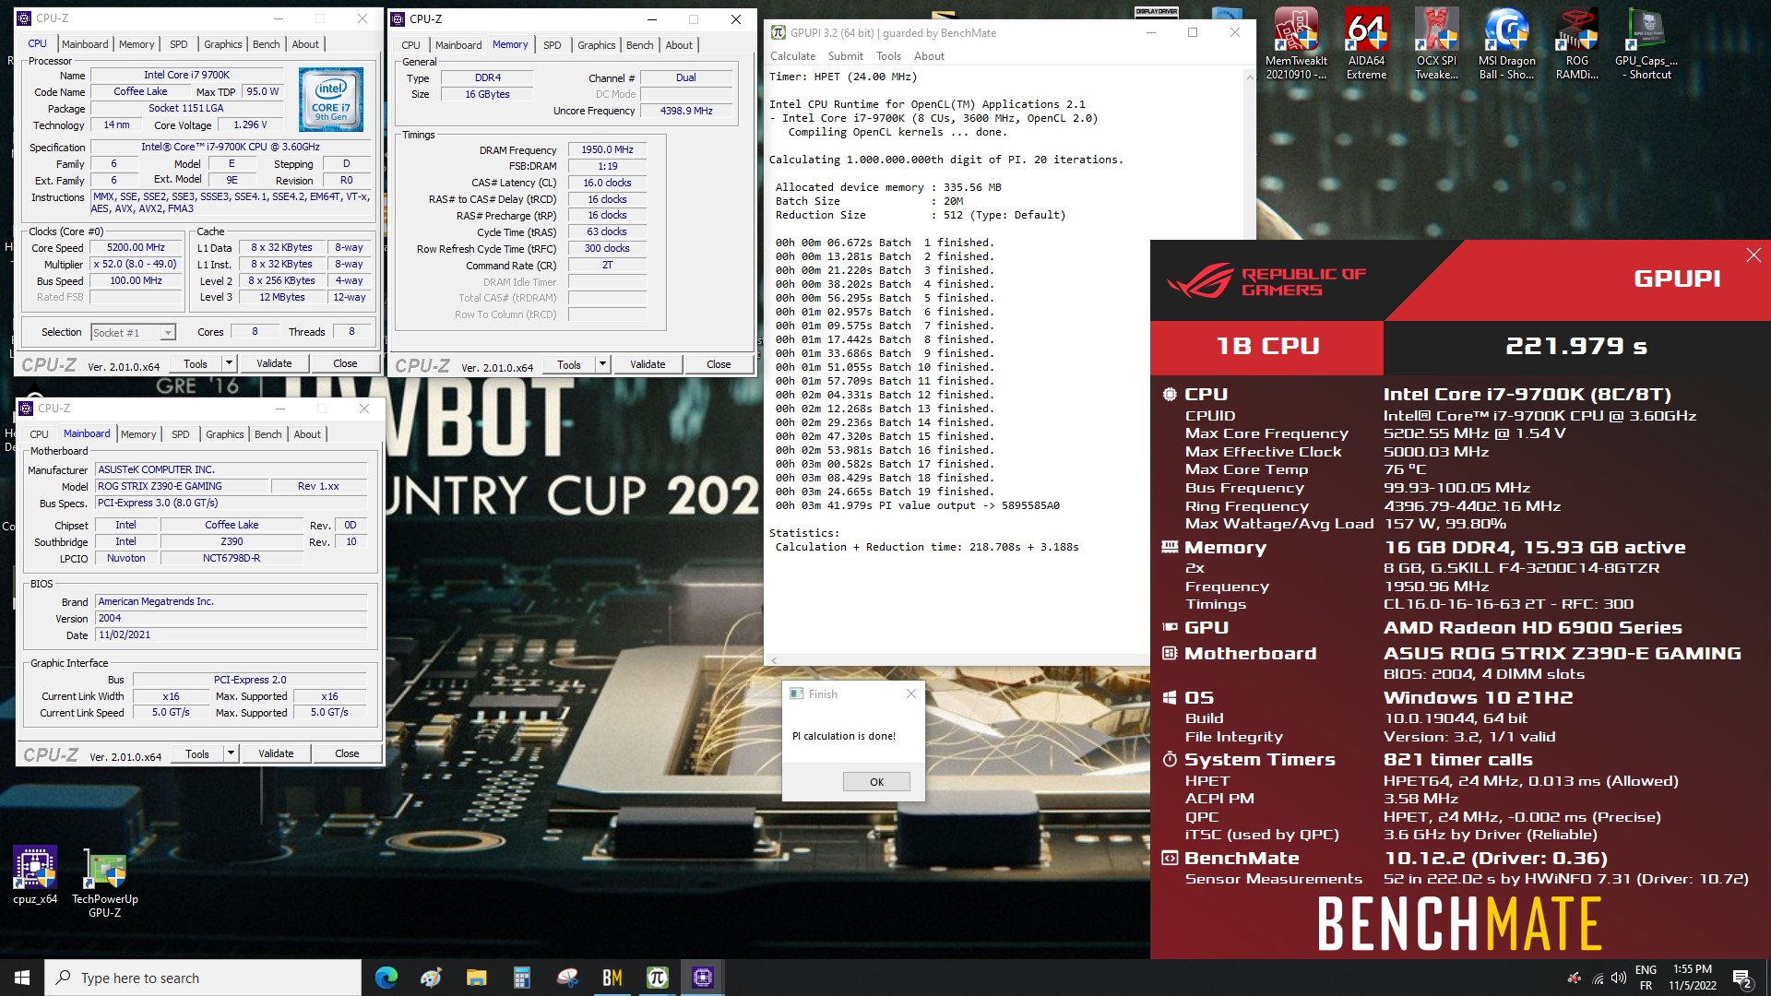Viewport: 1771px width, 996px height.
Task: Switch to GPUPI via its taskbar icon
Action: click(657, 978)
